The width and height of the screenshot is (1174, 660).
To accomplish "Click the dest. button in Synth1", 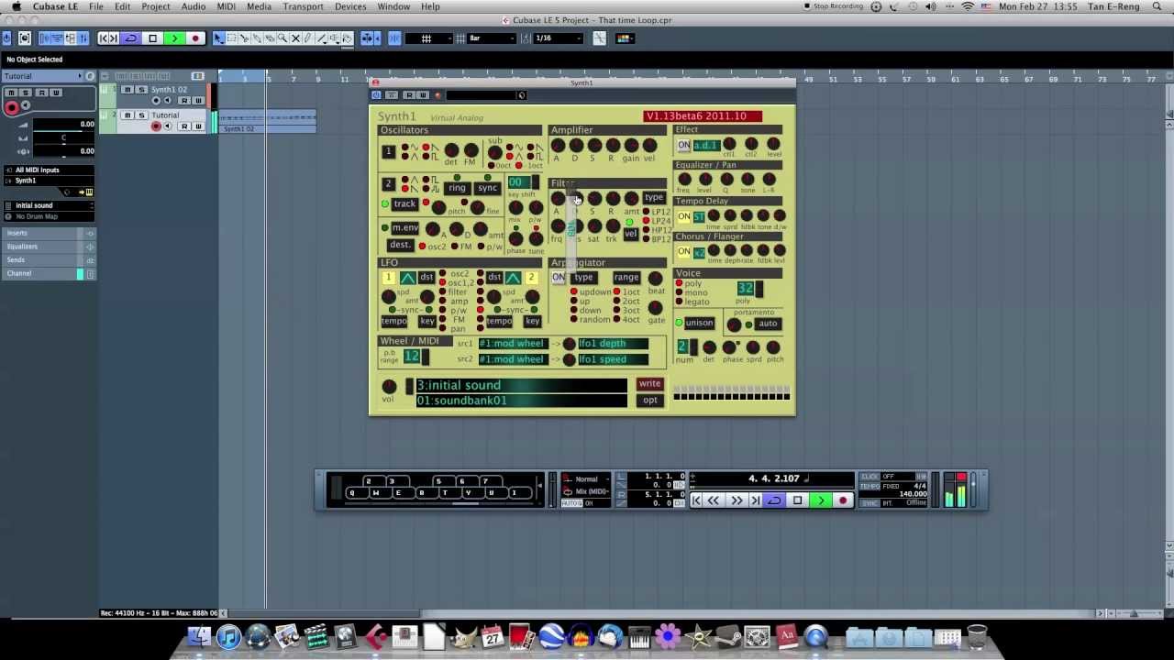I will [x=401, y=246].
